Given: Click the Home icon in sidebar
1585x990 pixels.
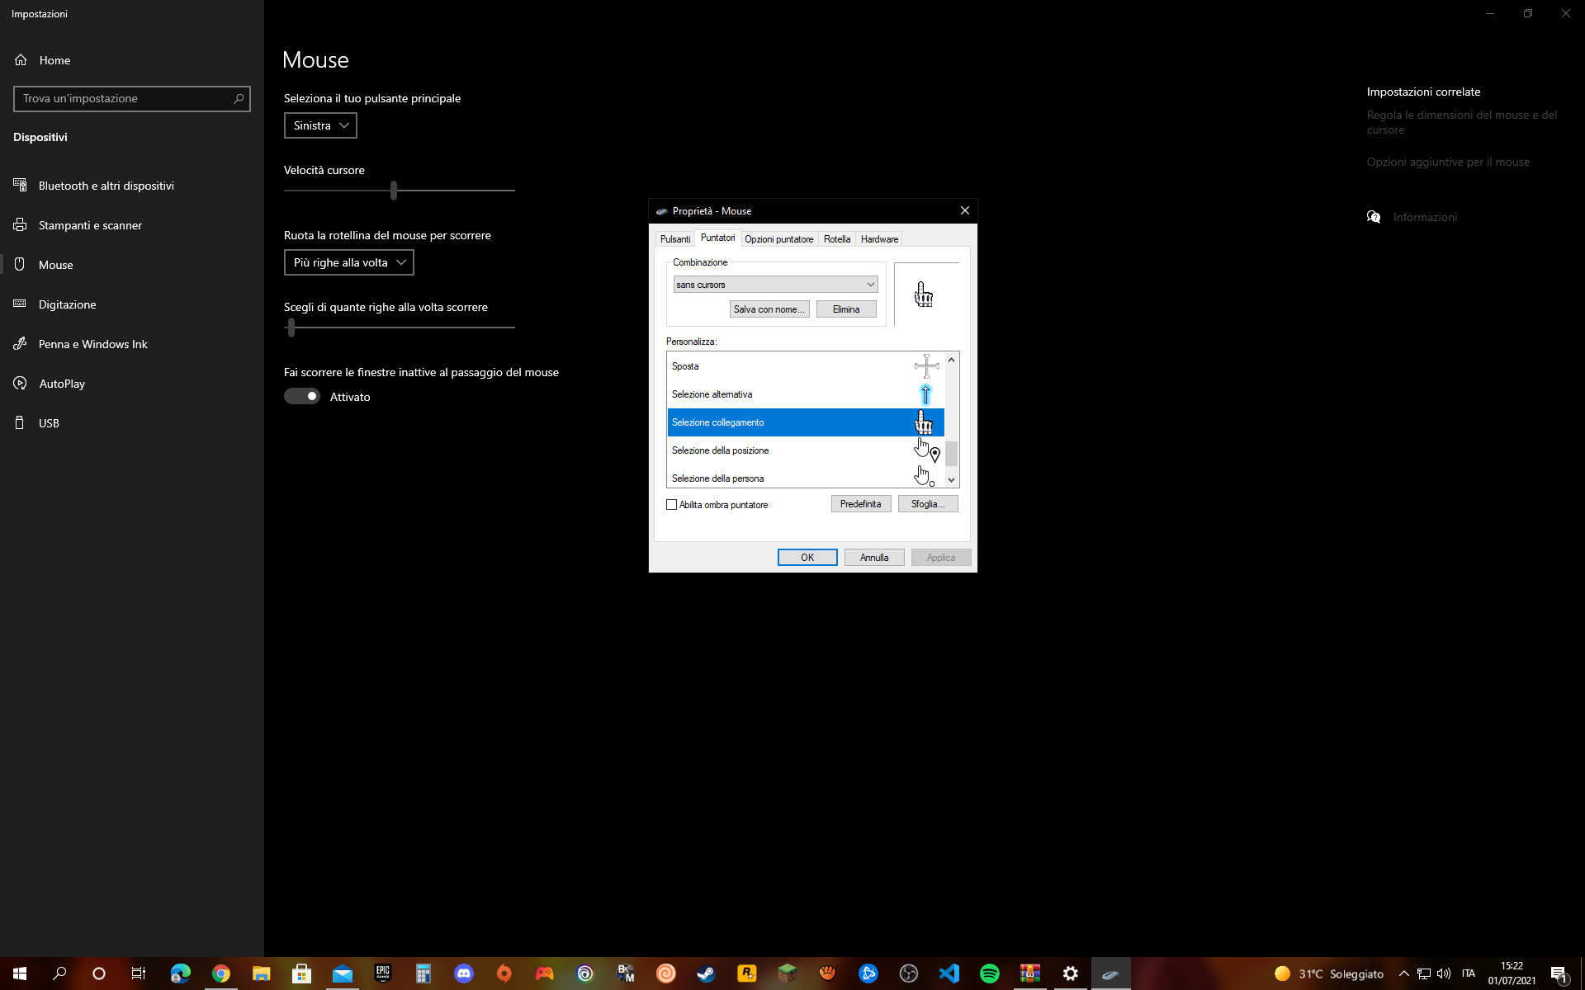Looking at the screenshot, I should [21, 60].
